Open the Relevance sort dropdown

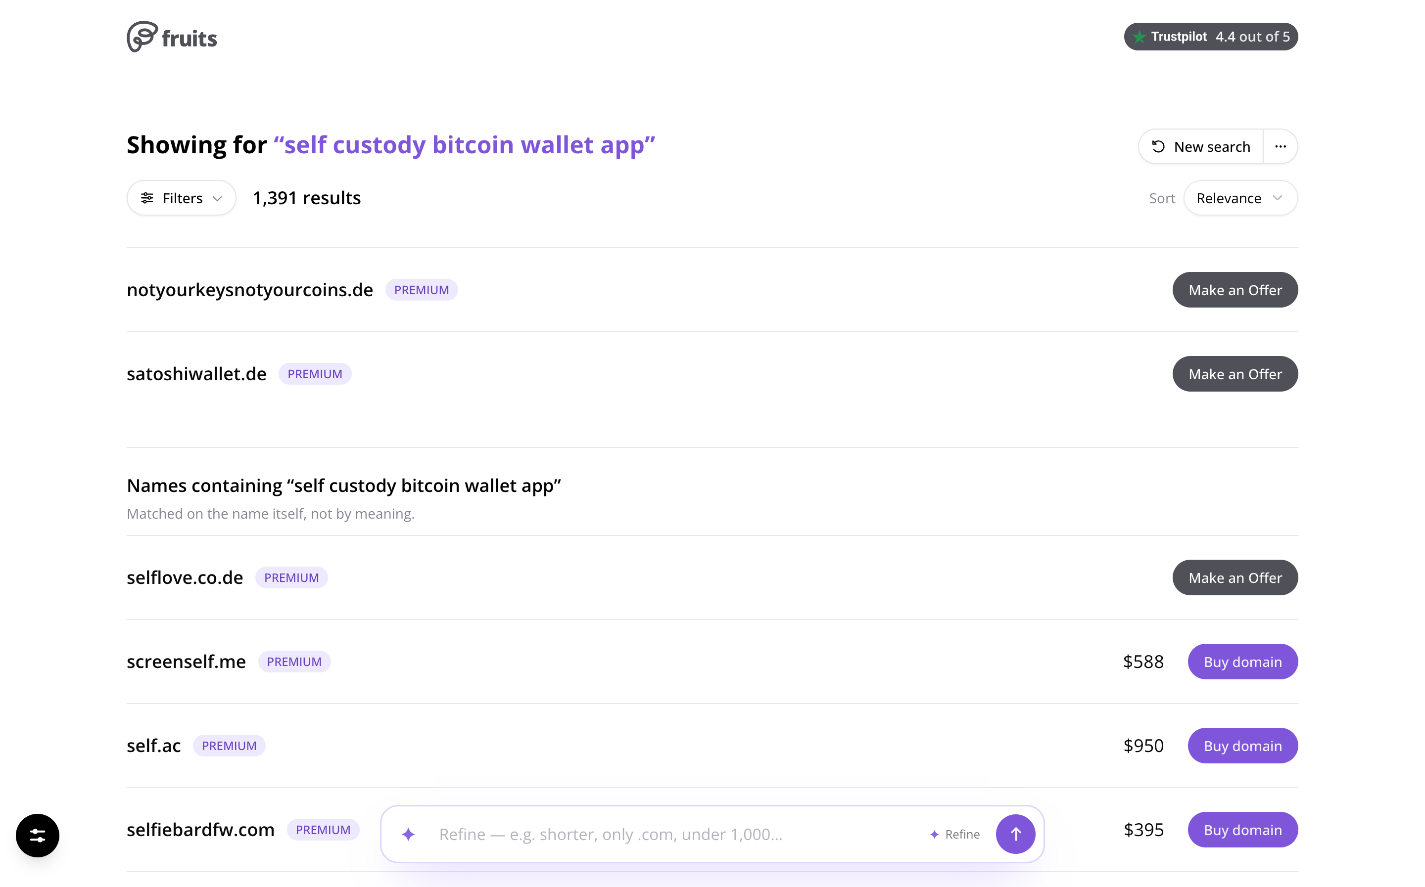[x=1240, y=198]
